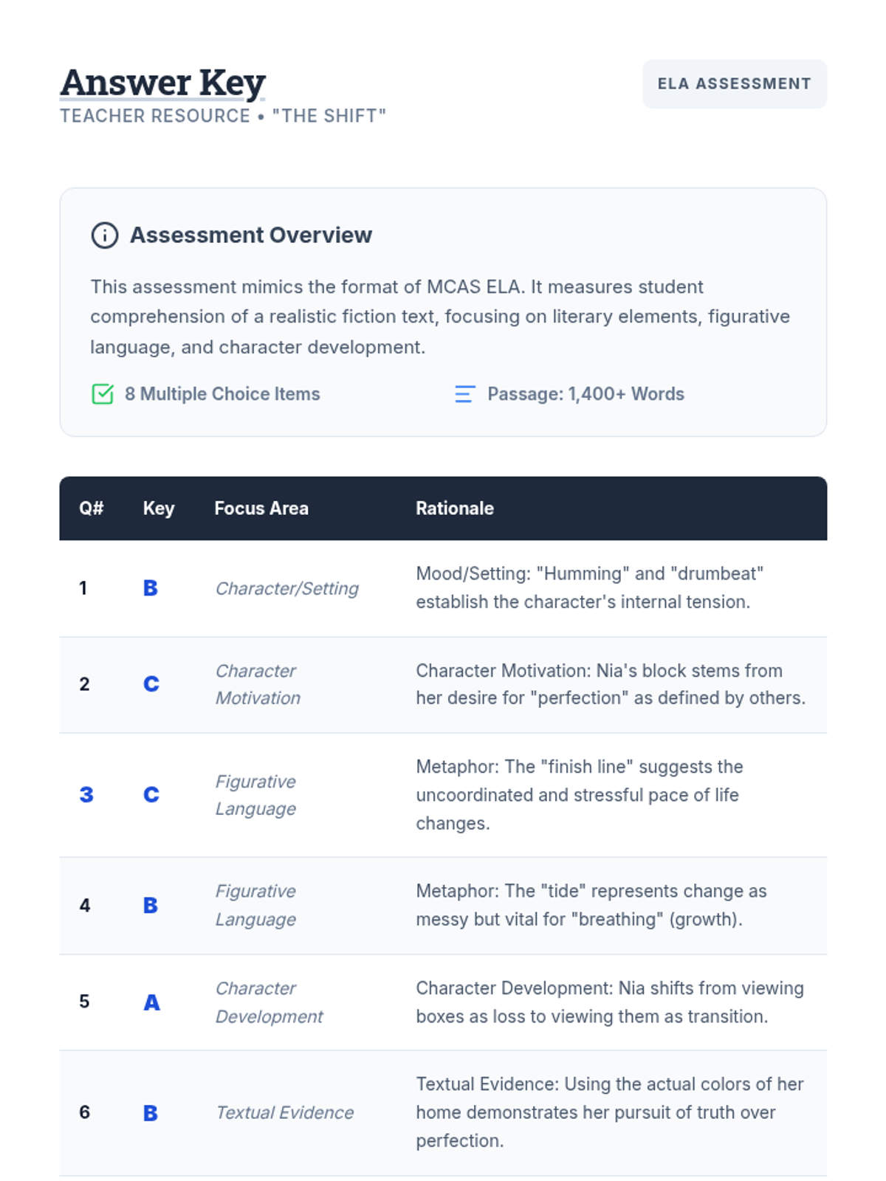Select the Key column header

[159, 509]
